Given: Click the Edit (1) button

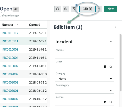Looking at the screenshot, I should click(87, 9).
